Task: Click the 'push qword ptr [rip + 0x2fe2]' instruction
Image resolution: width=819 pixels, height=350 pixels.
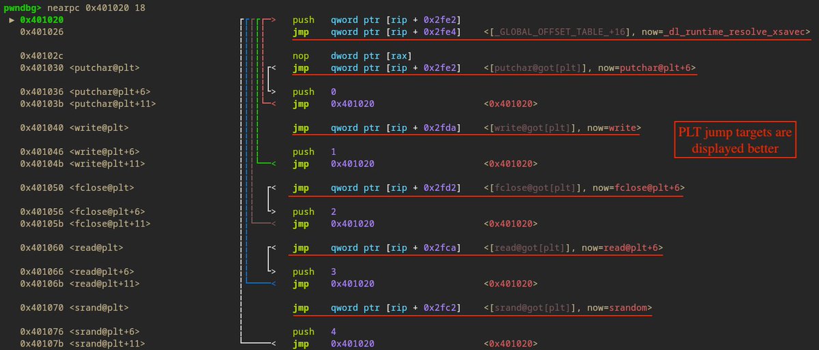Action: coord(377,20)
